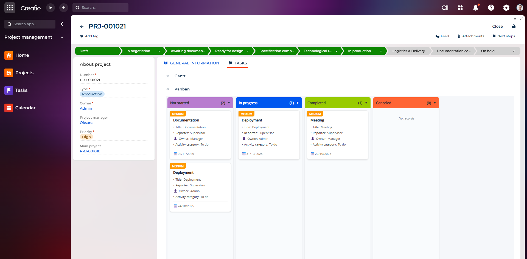Screen dimensions: 527x259
Task: Select the Logistics & Delivery stage
Action: [408, 51]
